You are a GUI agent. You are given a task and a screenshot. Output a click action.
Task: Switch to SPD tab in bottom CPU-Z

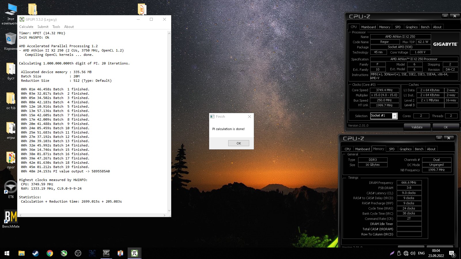tap(392, 149)
